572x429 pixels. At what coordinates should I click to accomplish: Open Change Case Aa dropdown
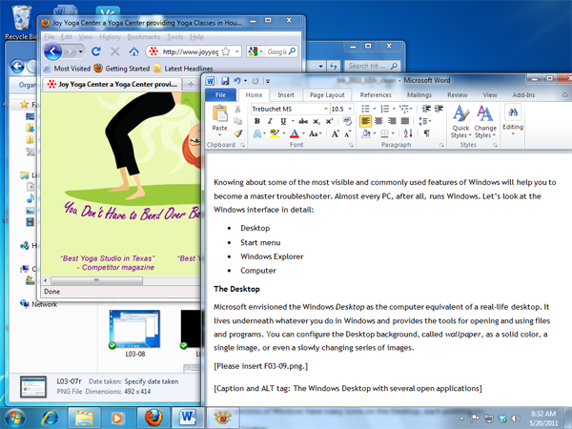pos(316,133)
